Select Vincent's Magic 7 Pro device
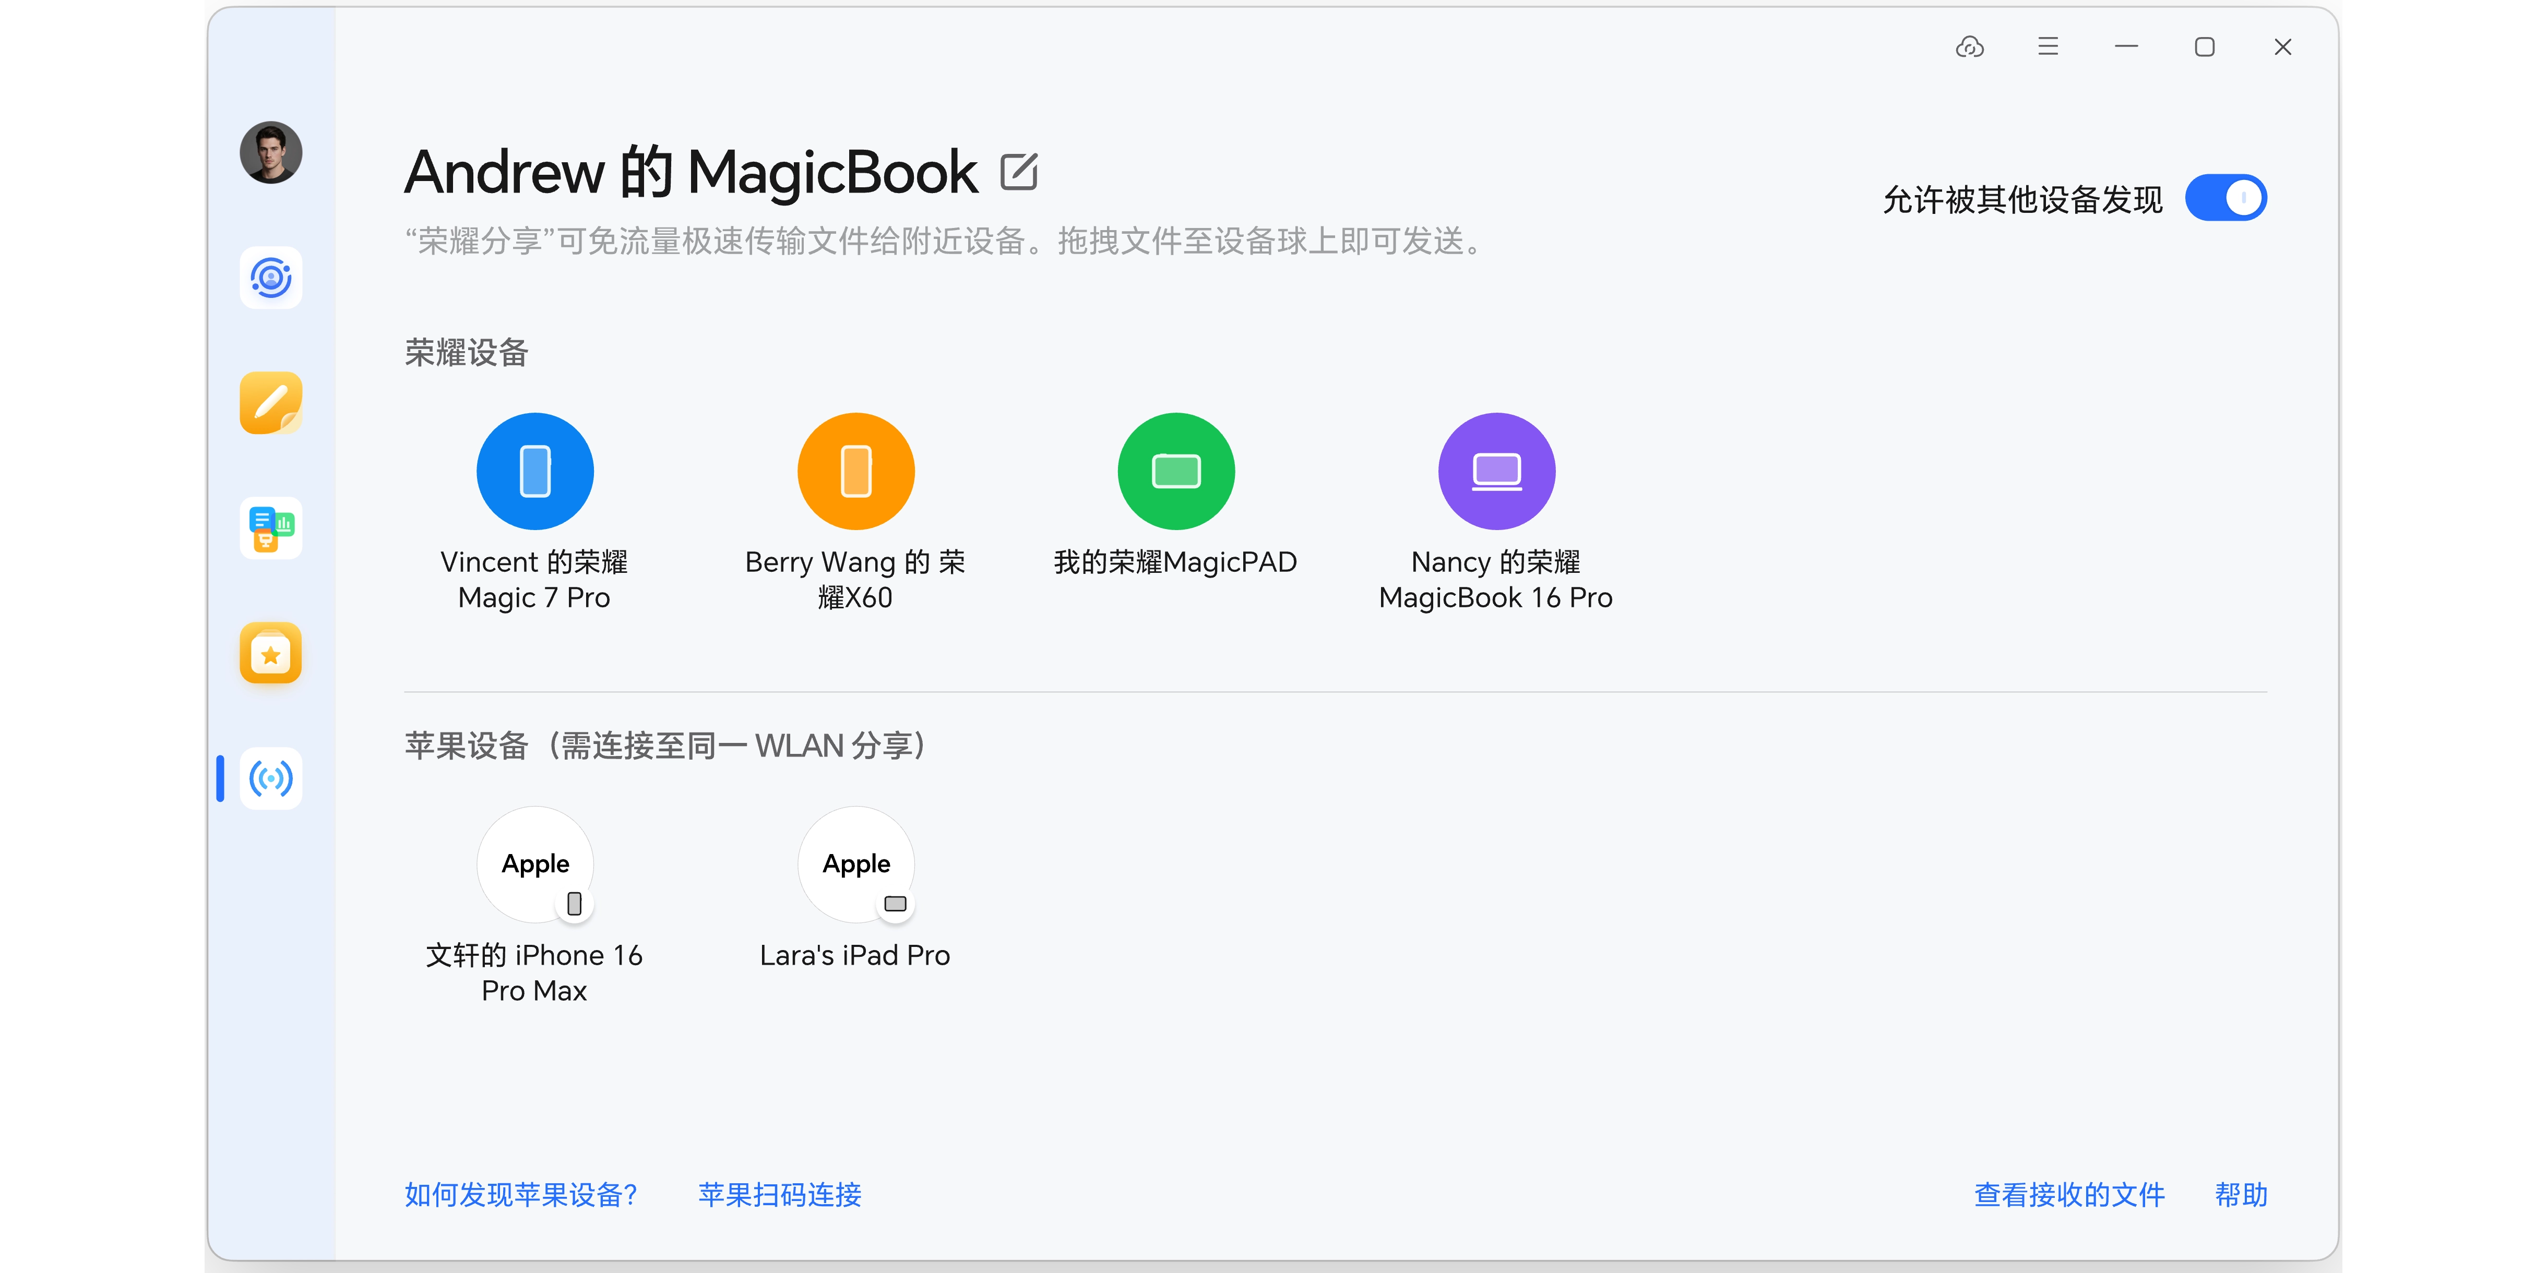 (x=535, y=472)
